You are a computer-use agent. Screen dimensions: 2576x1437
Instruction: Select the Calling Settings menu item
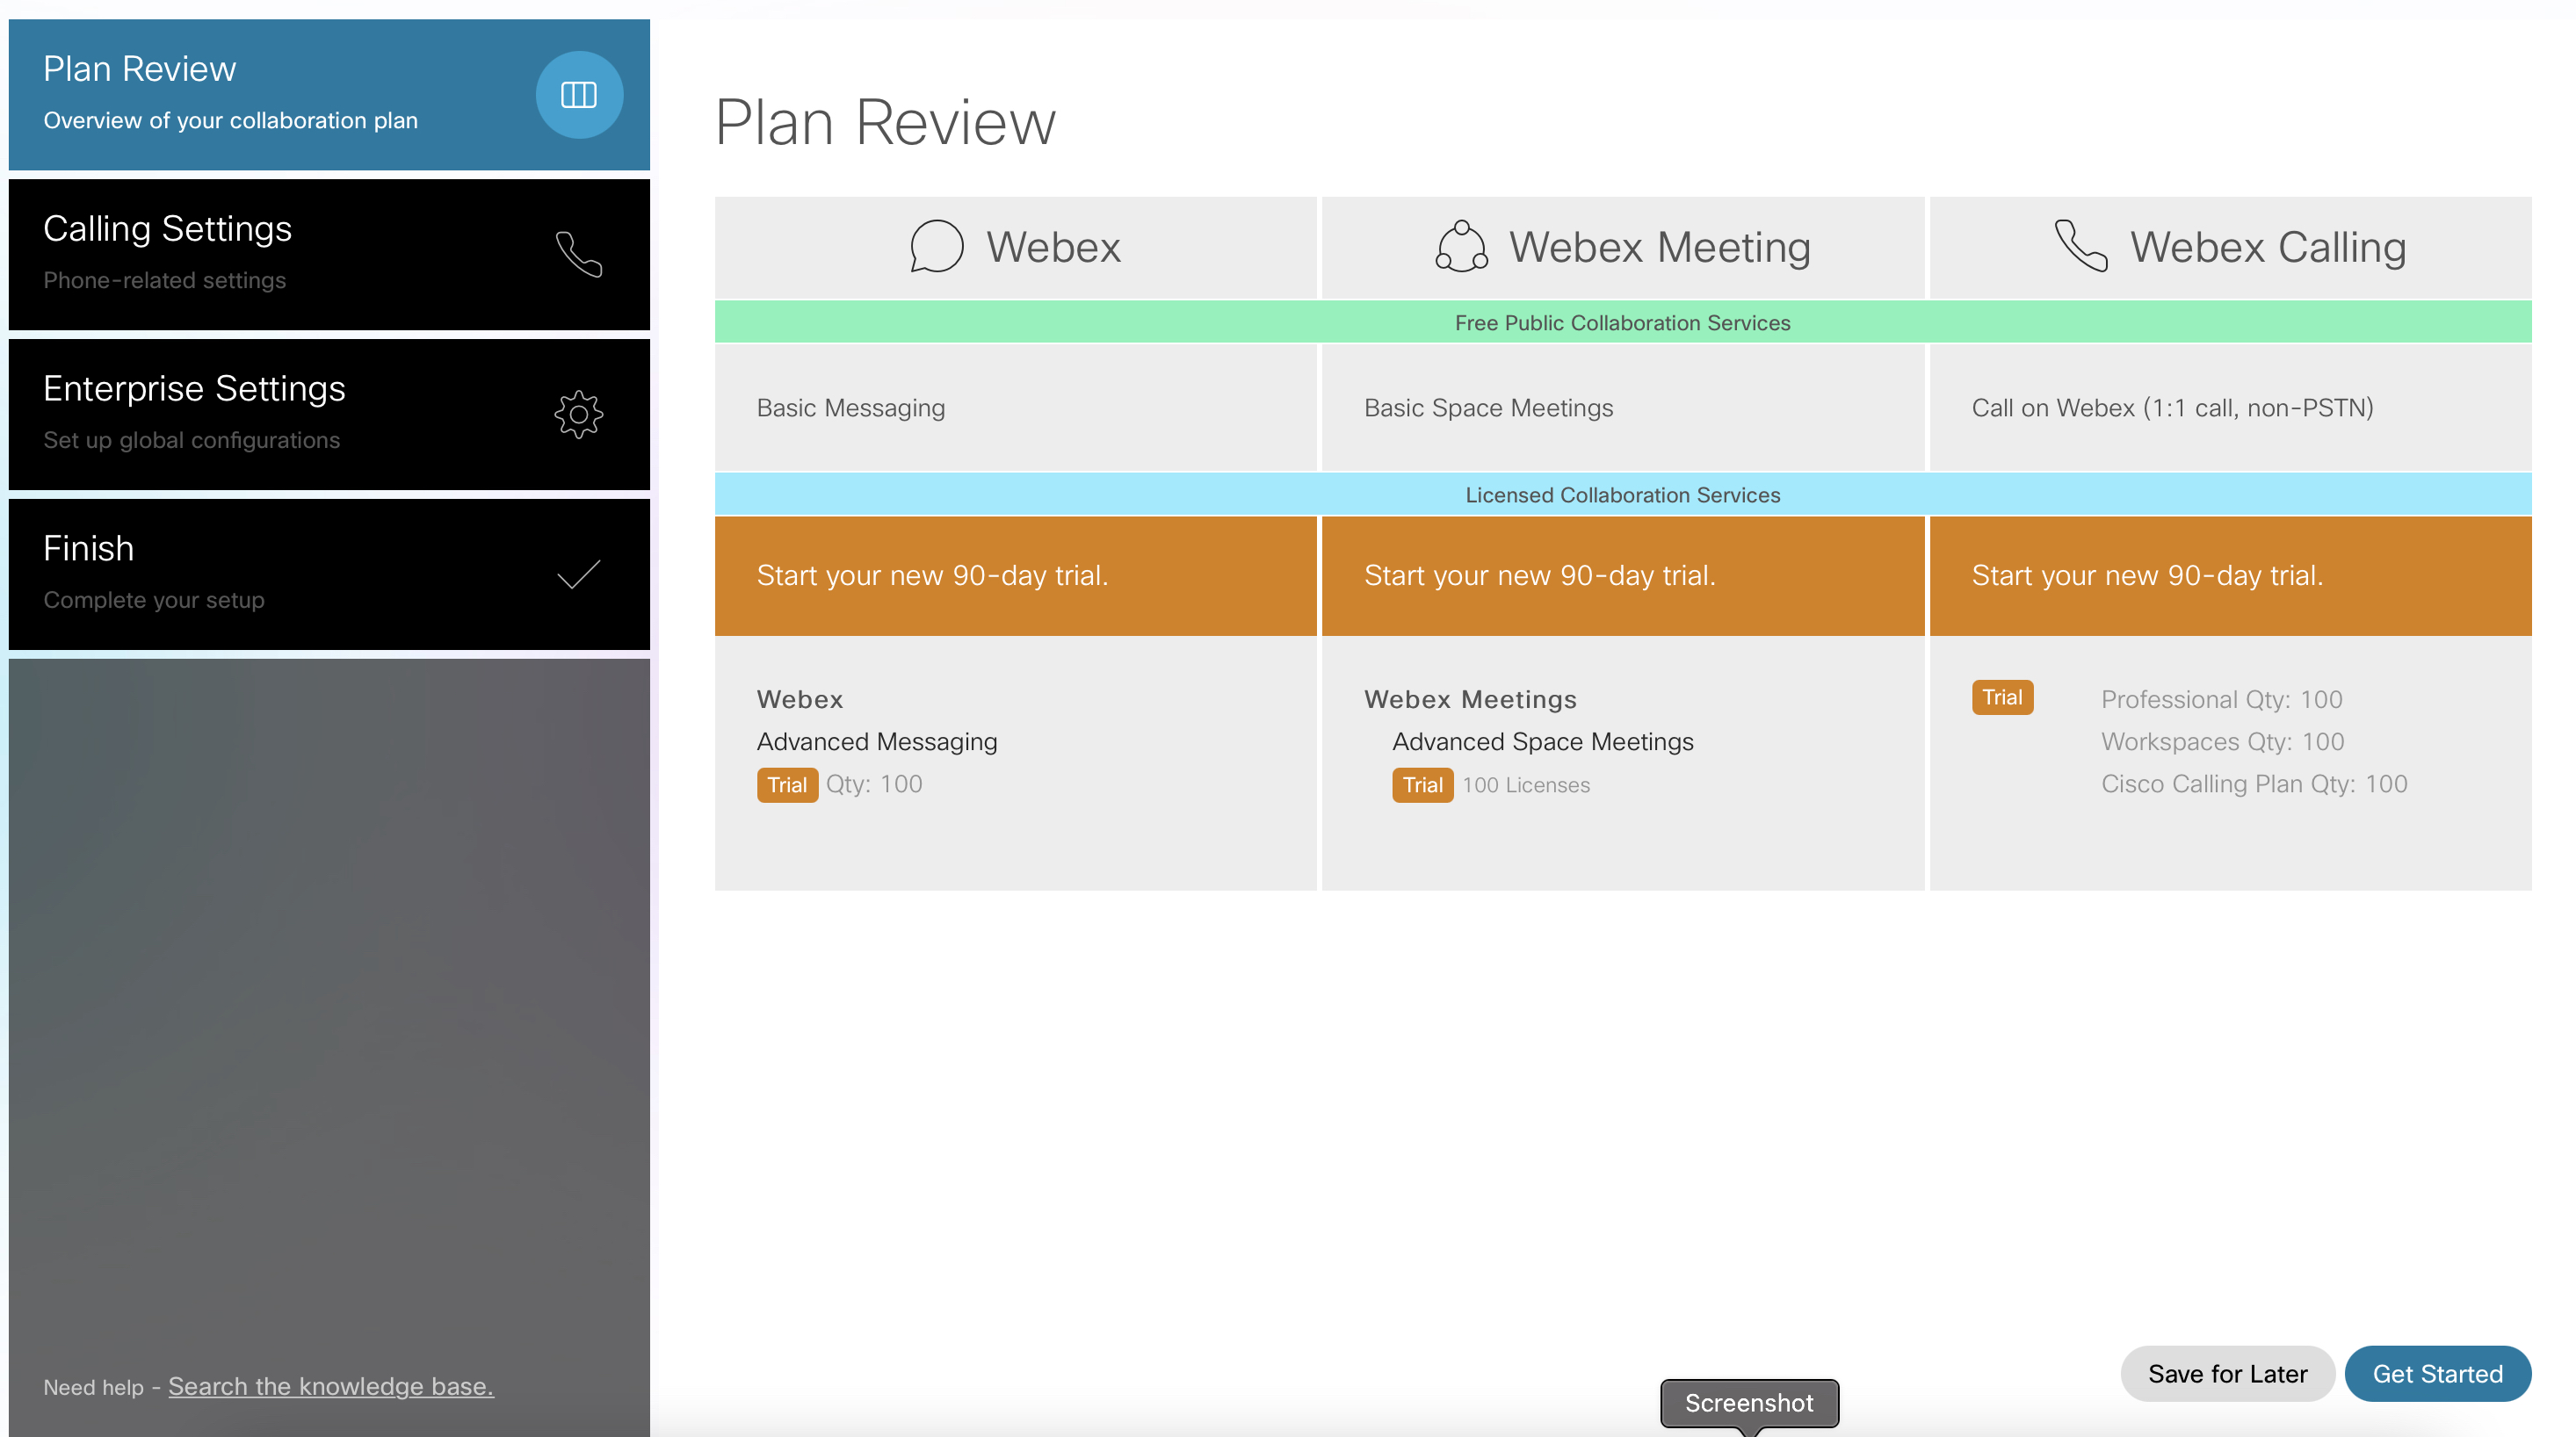click(x=329, y=249)
